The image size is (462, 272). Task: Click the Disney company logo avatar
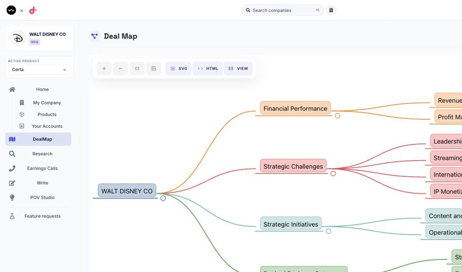[18, 38]
